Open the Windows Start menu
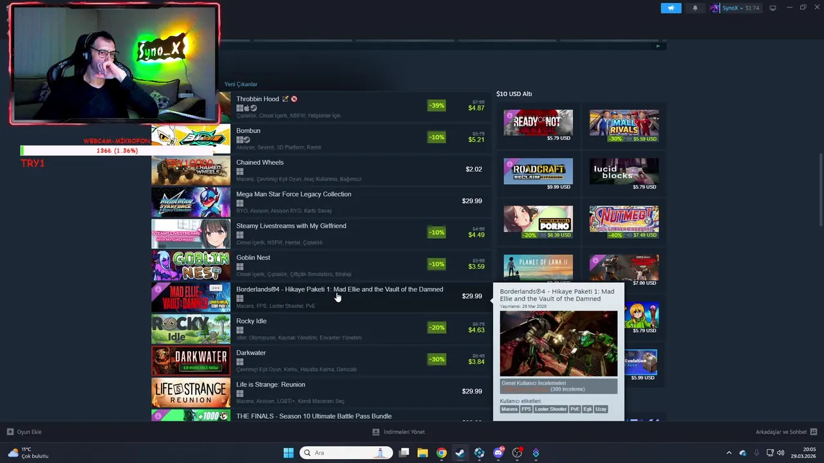Screen dimensions: 824x463 (x=288, y=453)
